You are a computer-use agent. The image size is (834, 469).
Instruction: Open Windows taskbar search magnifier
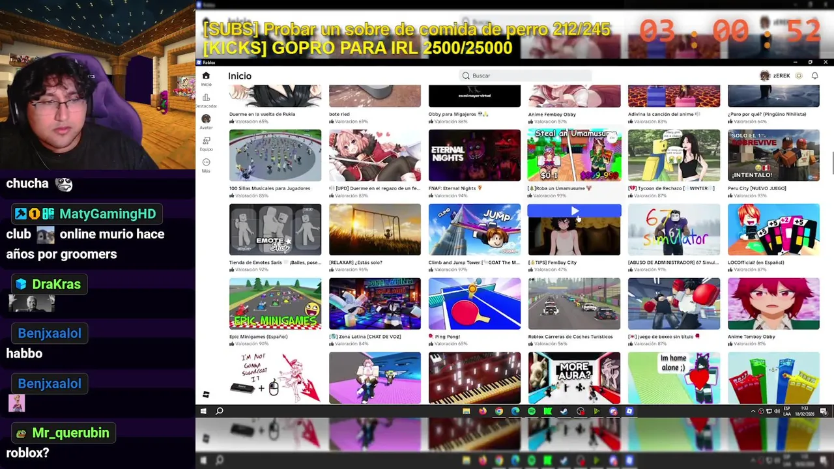click(220, 411)
